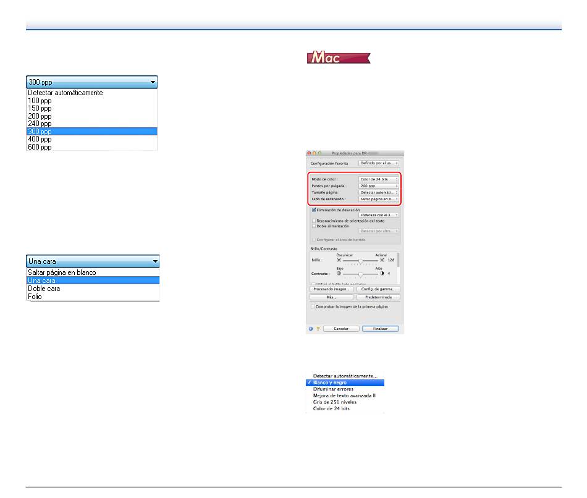The image size is (587, 498).
Task: Open the Modo de color dropdown
Action: (379, 179)
